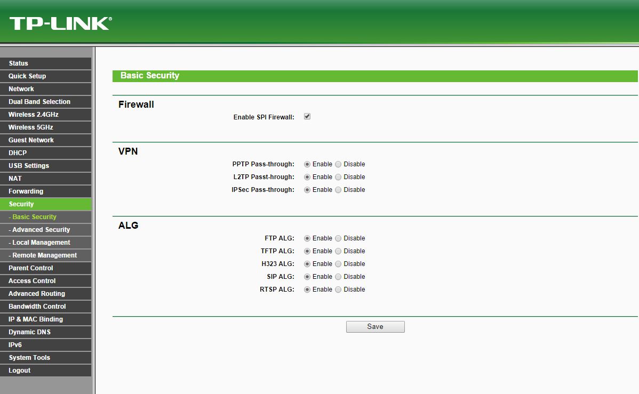Image resolution: width=639 pixels, height=394 pixels.
Task: Select Disable for PPTP Pass-through
Action: click(338, 164)
